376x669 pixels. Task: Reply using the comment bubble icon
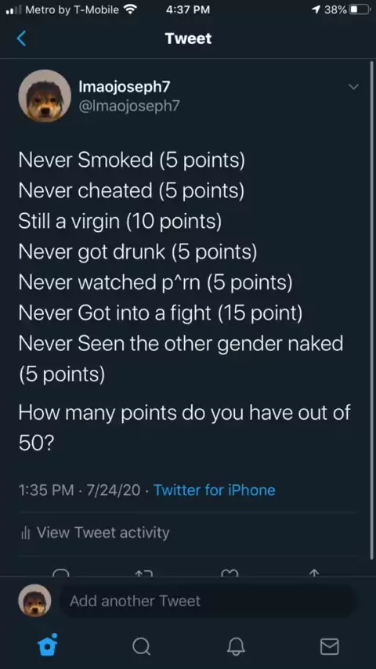tap(60, 573)
